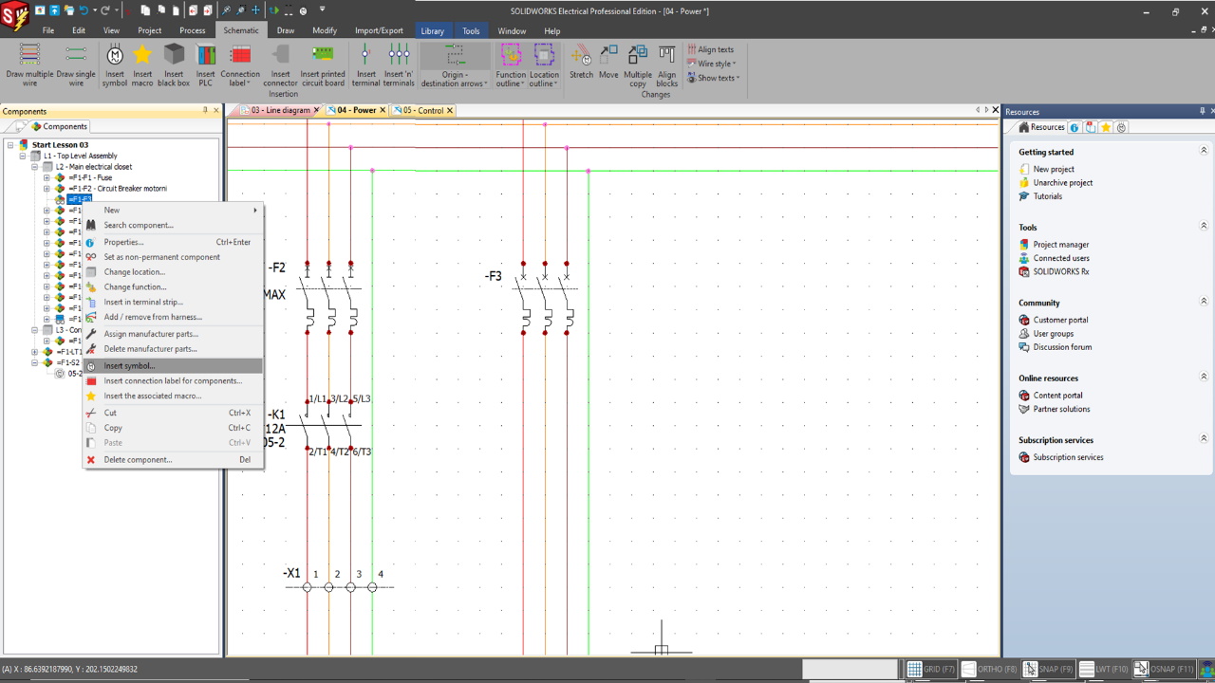Screen dimensions: 1215x683
Task: Collapse the Online resources section
Action: [x=1204, y=377]
